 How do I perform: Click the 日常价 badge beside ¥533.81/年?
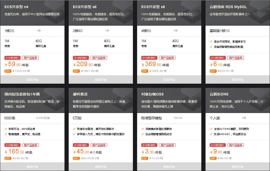click(x=213, y=71)
